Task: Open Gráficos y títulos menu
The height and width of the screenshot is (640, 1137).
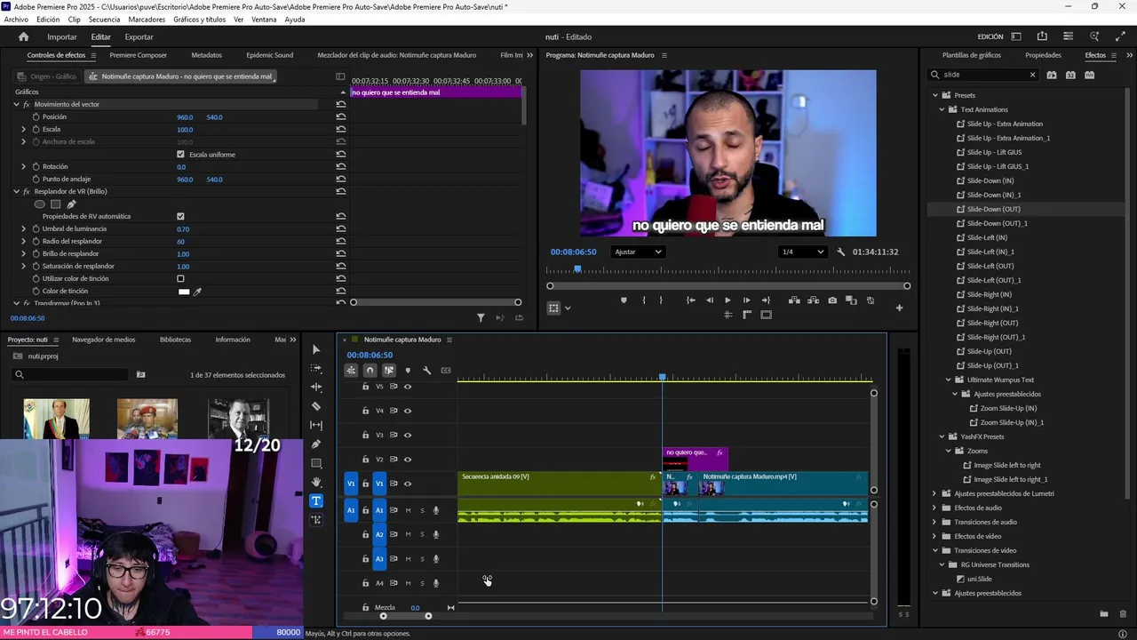Action: click(x=199, y=20)
